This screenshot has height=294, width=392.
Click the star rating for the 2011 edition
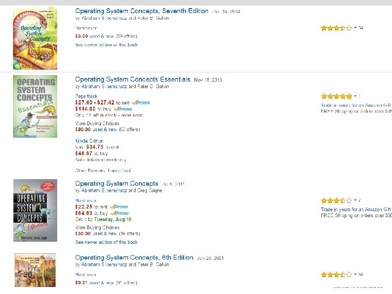(x=336, y=200)
